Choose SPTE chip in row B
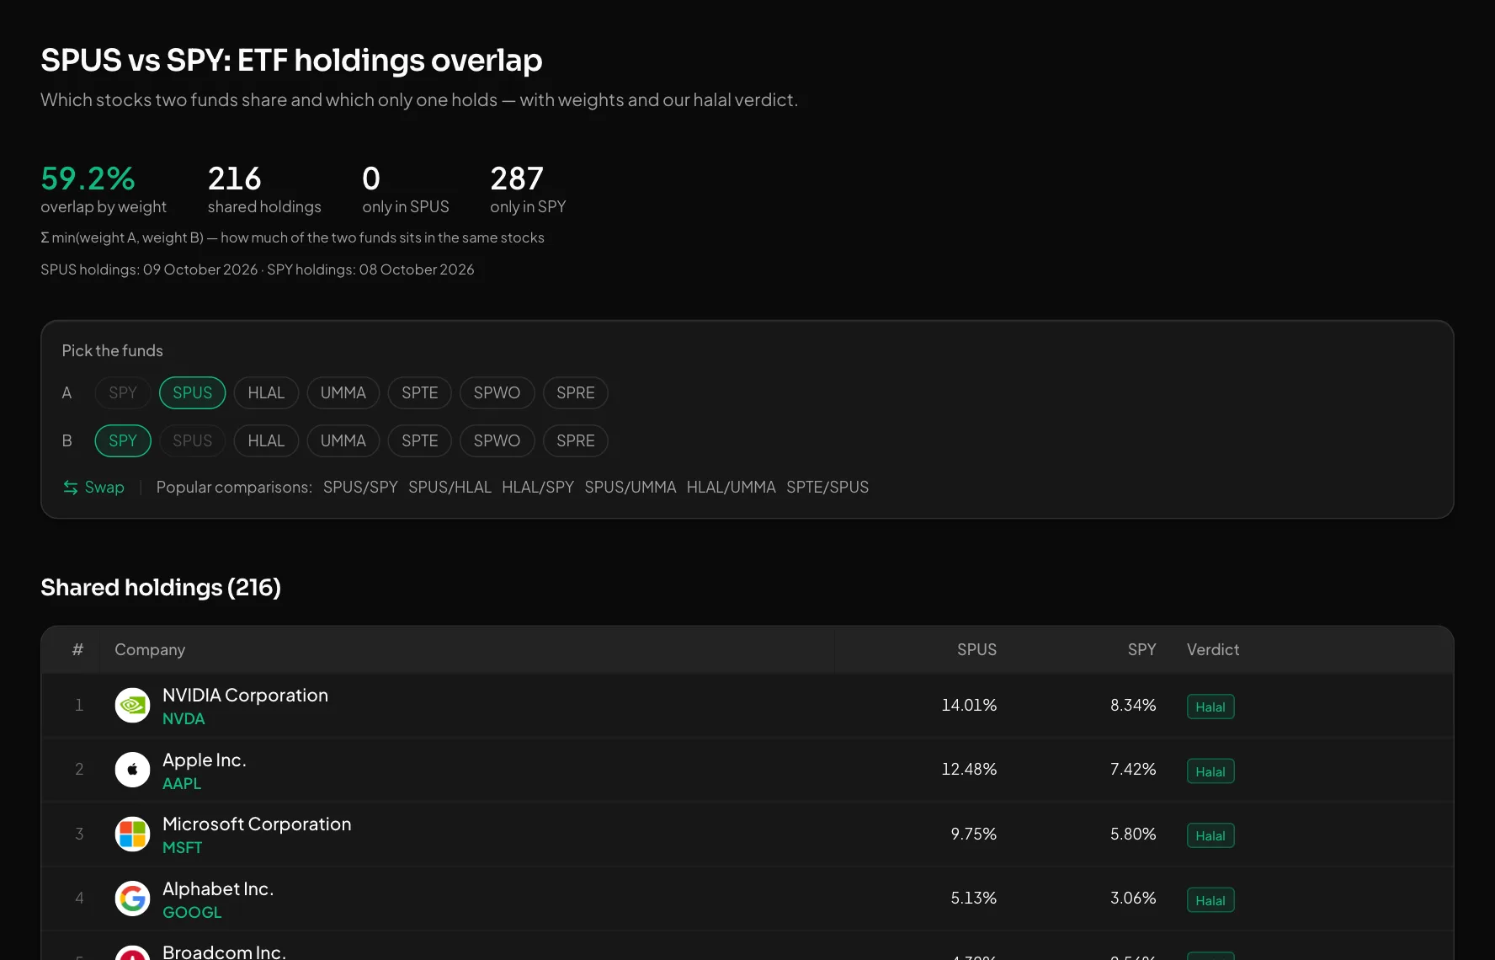Image resolution: width=1495 pixels, height=960 pixels. tap(420, 440)
